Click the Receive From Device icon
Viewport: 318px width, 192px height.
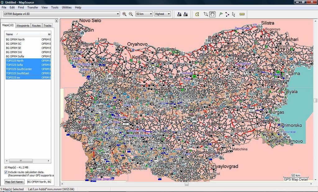185,14
